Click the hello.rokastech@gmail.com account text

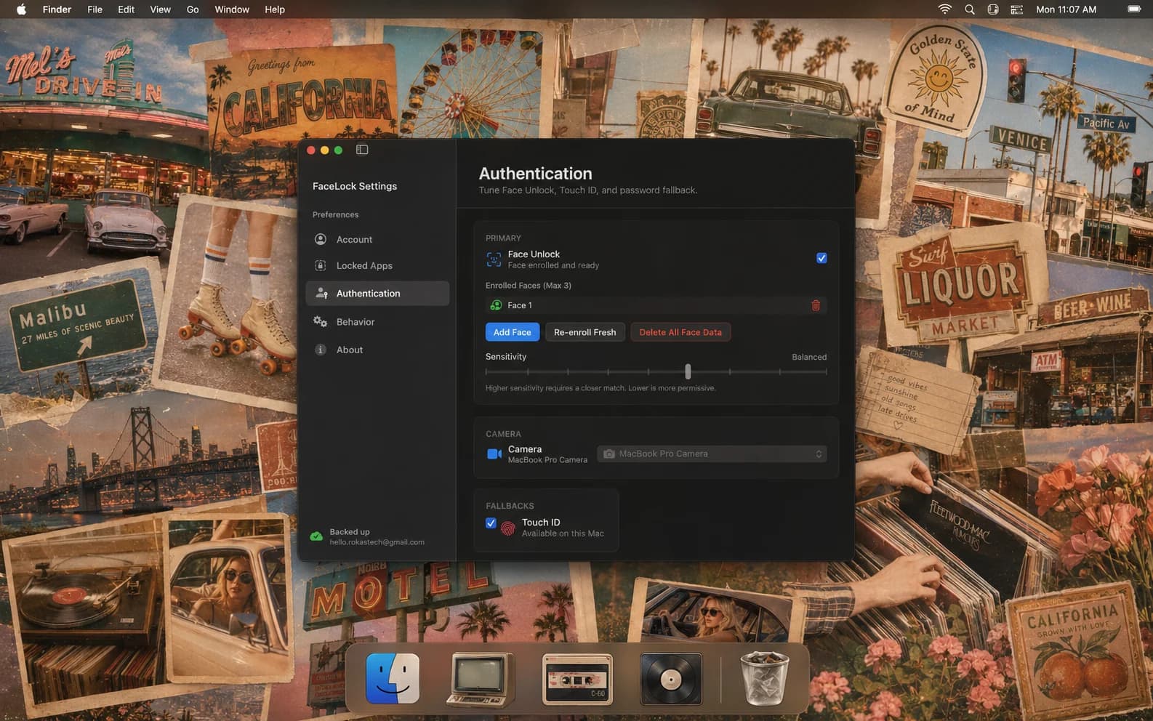(377, 542)
